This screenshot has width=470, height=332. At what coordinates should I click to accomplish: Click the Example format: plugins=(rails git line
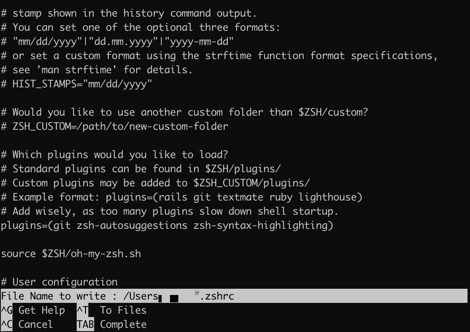(x=182, y=197)
